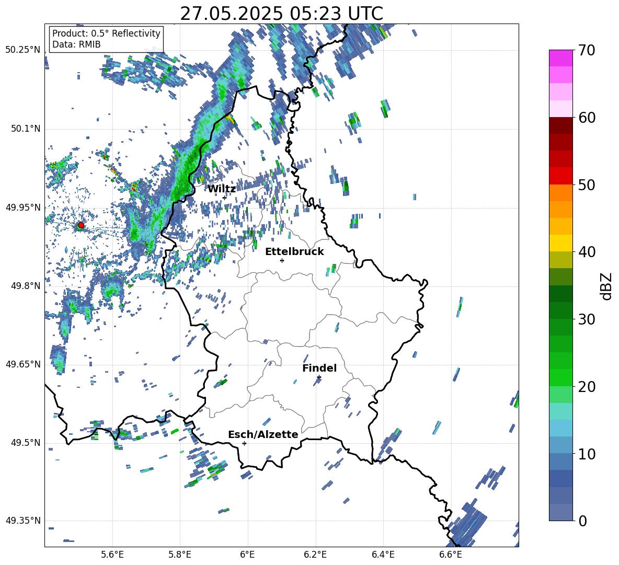Screen dimensions: 619x565
Task: Click the 49.35°N latitude label
Action: click(x=23, y=521)
